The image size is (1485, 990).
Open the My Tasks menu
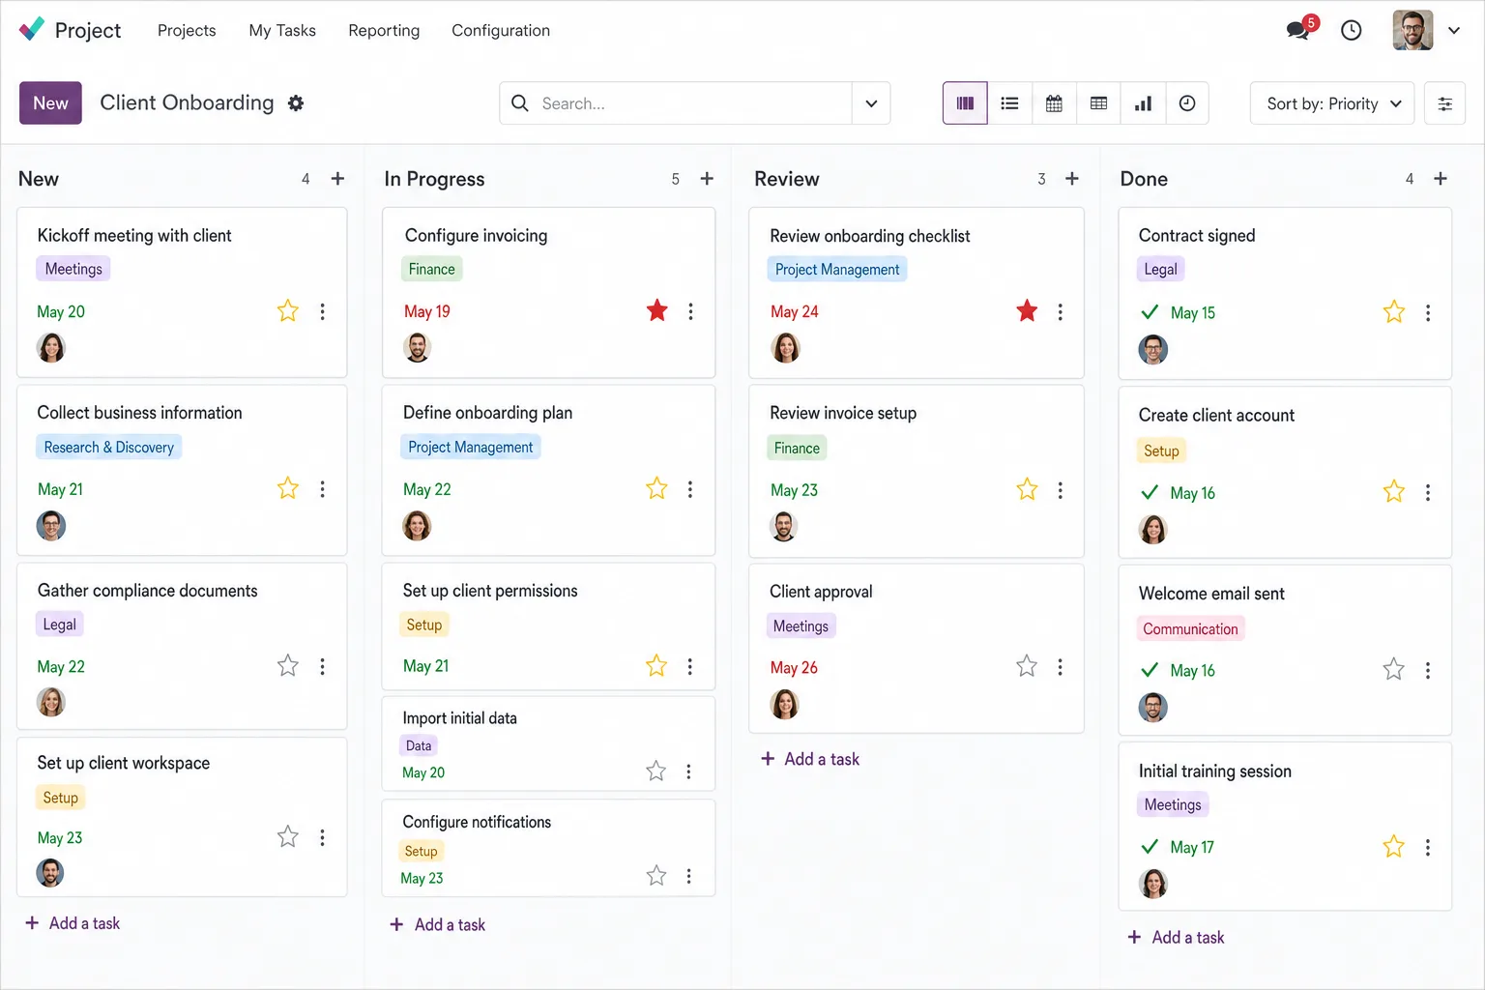pos(282,31)
